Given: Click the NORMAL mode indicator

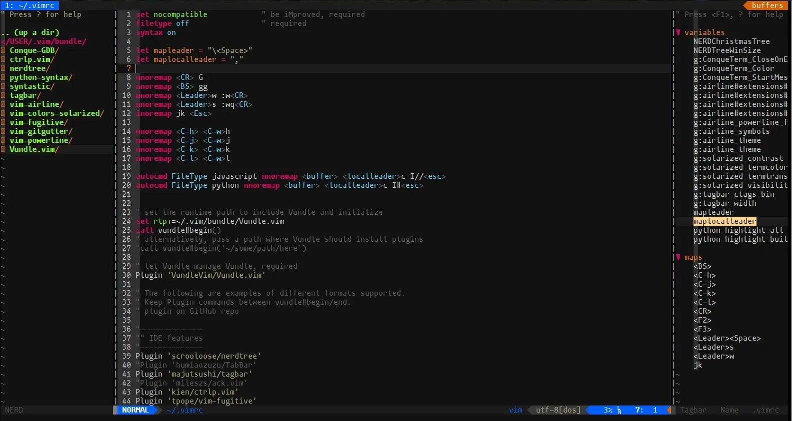Looking at the screenshot, I should [135, 410].
